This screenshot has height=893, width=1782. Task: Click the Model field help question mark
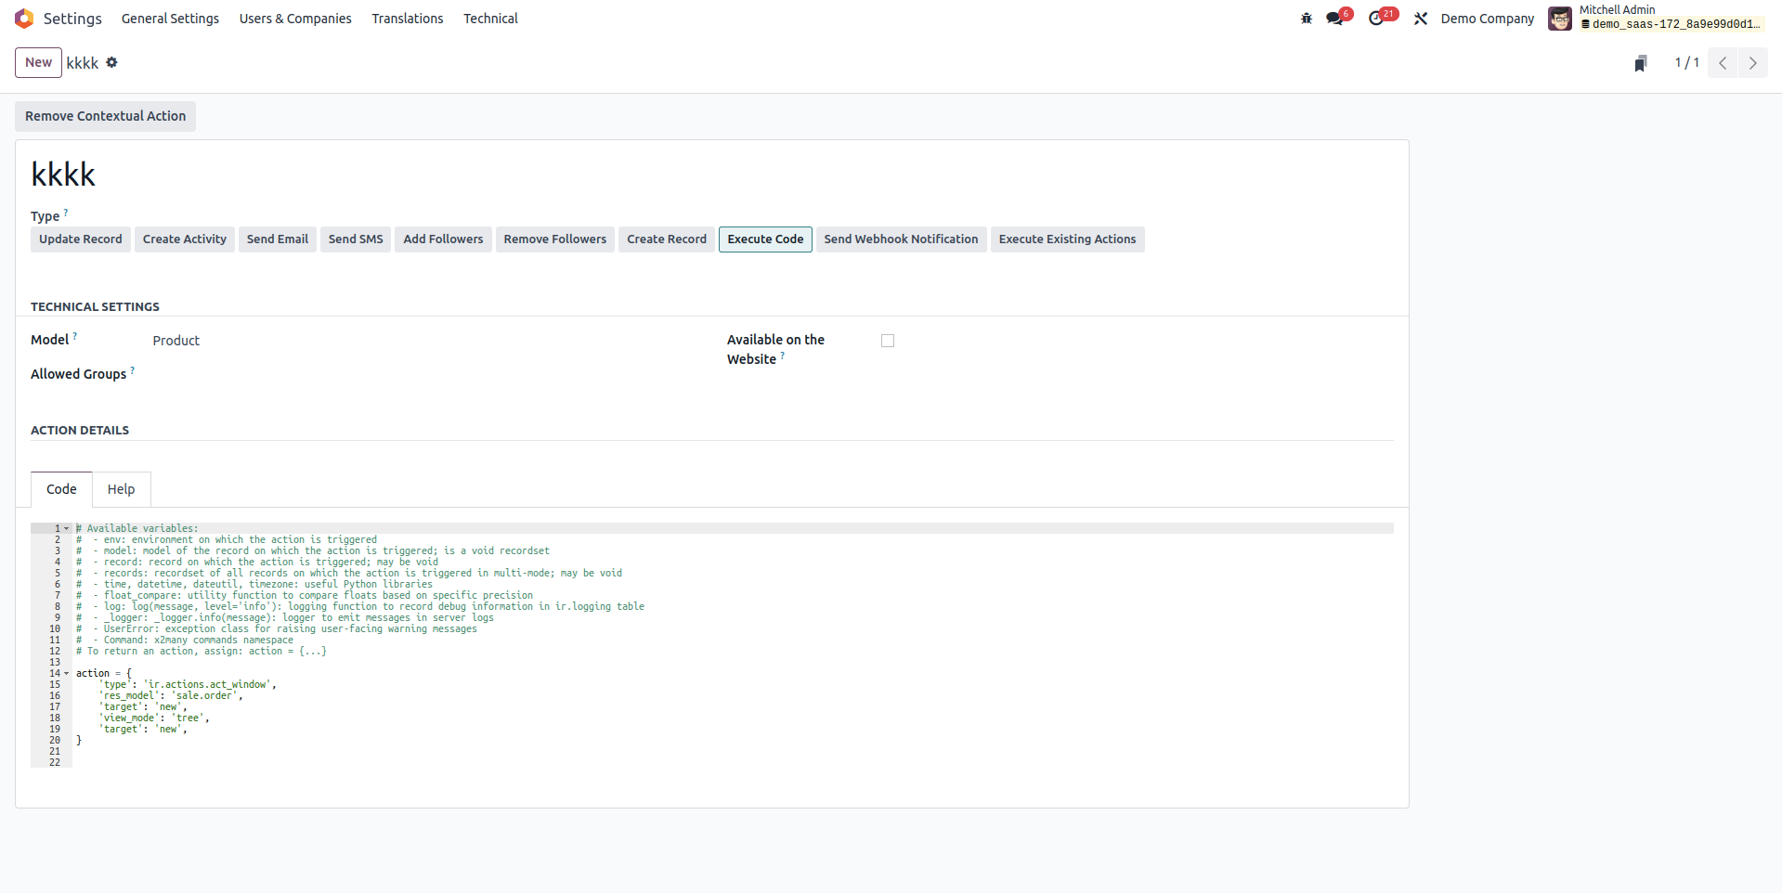pos(75,336)
